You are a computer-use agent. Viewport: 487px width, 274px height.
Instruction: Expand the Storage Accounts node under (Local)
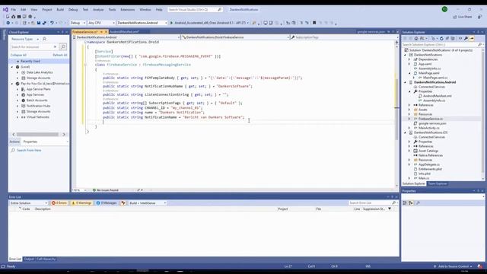(x=18, y=78)
